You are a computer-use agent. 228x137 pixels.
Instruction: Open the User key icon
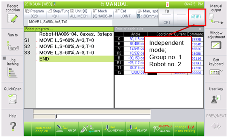(x=216, y=99)
